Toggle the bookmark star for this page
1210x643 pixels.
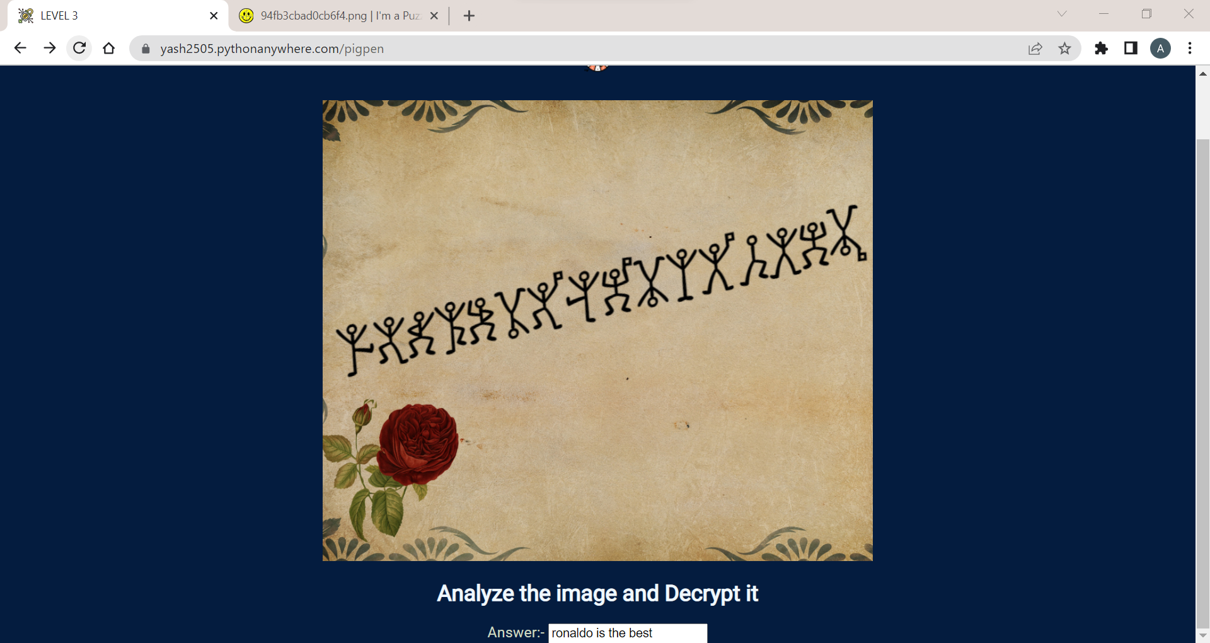point(1065,49)
